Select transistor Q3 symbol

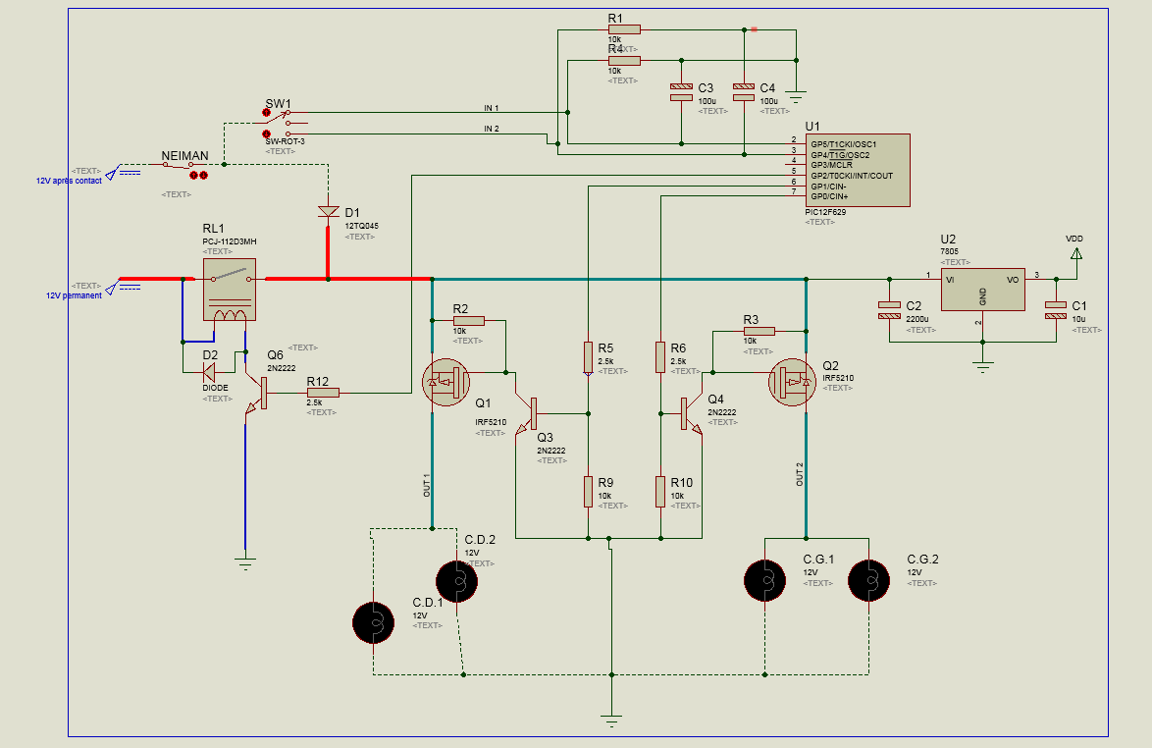[x=528, y=414]
